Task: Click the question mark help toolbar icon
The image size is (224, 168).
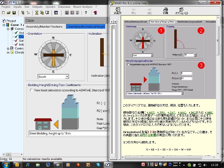Action: pyautogui.click(x=86, y=13)
